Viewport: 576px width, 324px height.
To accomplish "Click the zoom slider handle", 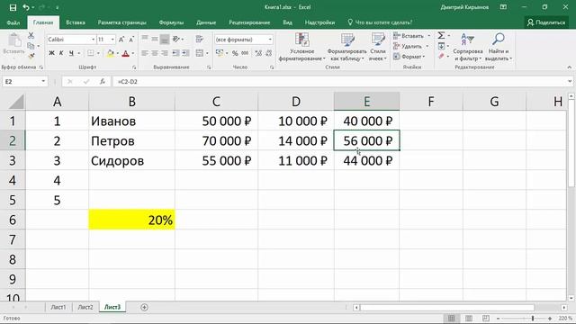I will click(x=533, y=319).
